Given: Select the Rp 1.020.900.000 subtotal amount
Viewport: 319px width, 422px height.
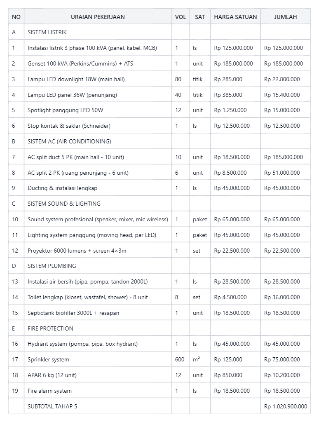Looking at the screenshot, I should pos(285,406).
